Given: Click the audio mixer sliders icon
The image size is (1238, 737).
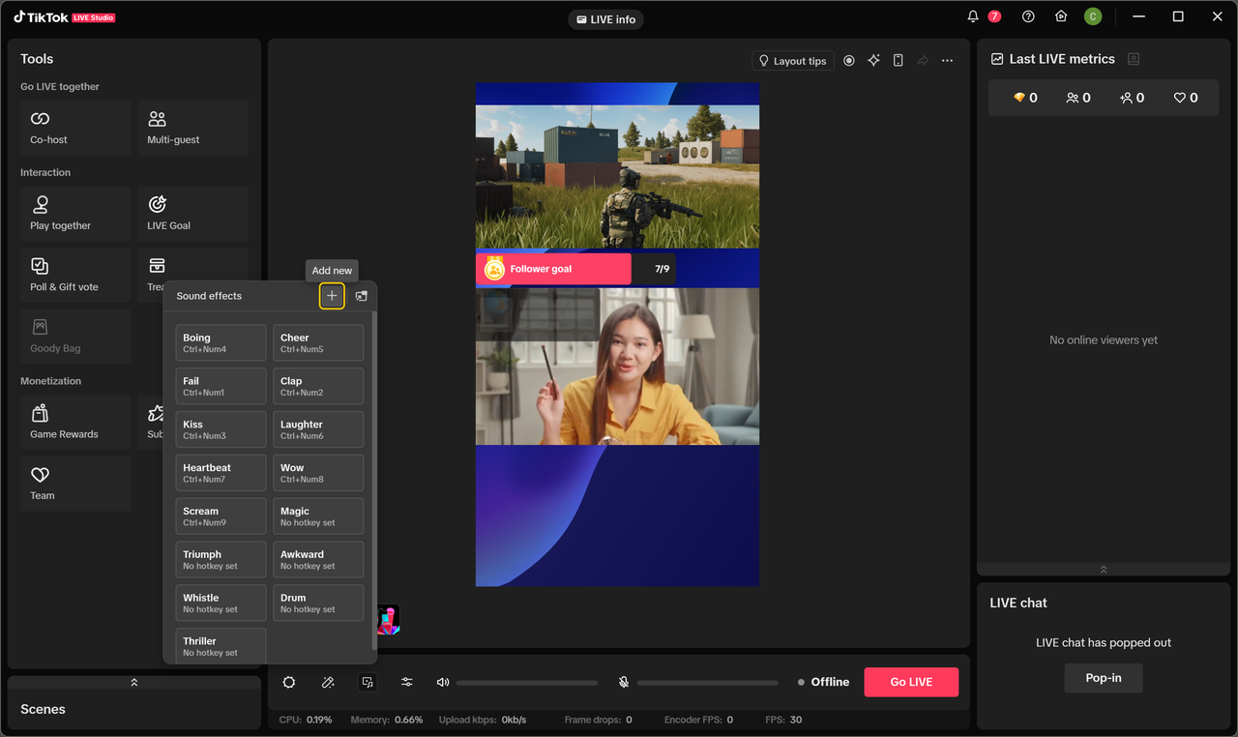Looking at the screenshot, I should click(406, 682).
